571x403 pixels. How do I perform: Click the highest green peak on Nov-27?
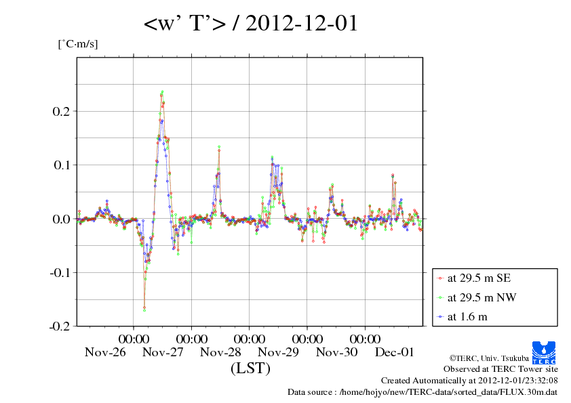(163, 91)
